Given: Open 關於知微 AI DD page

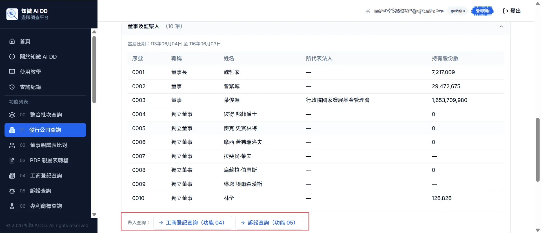Looking at the screenshot, I should 45,57.
